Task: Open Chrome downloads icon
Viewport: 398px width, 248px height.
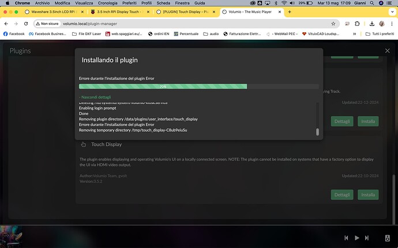Action: [x=372, y=24]
